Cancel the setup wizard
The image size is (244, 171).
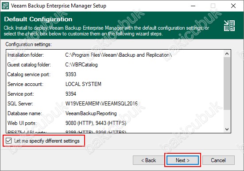pos(218,160)
